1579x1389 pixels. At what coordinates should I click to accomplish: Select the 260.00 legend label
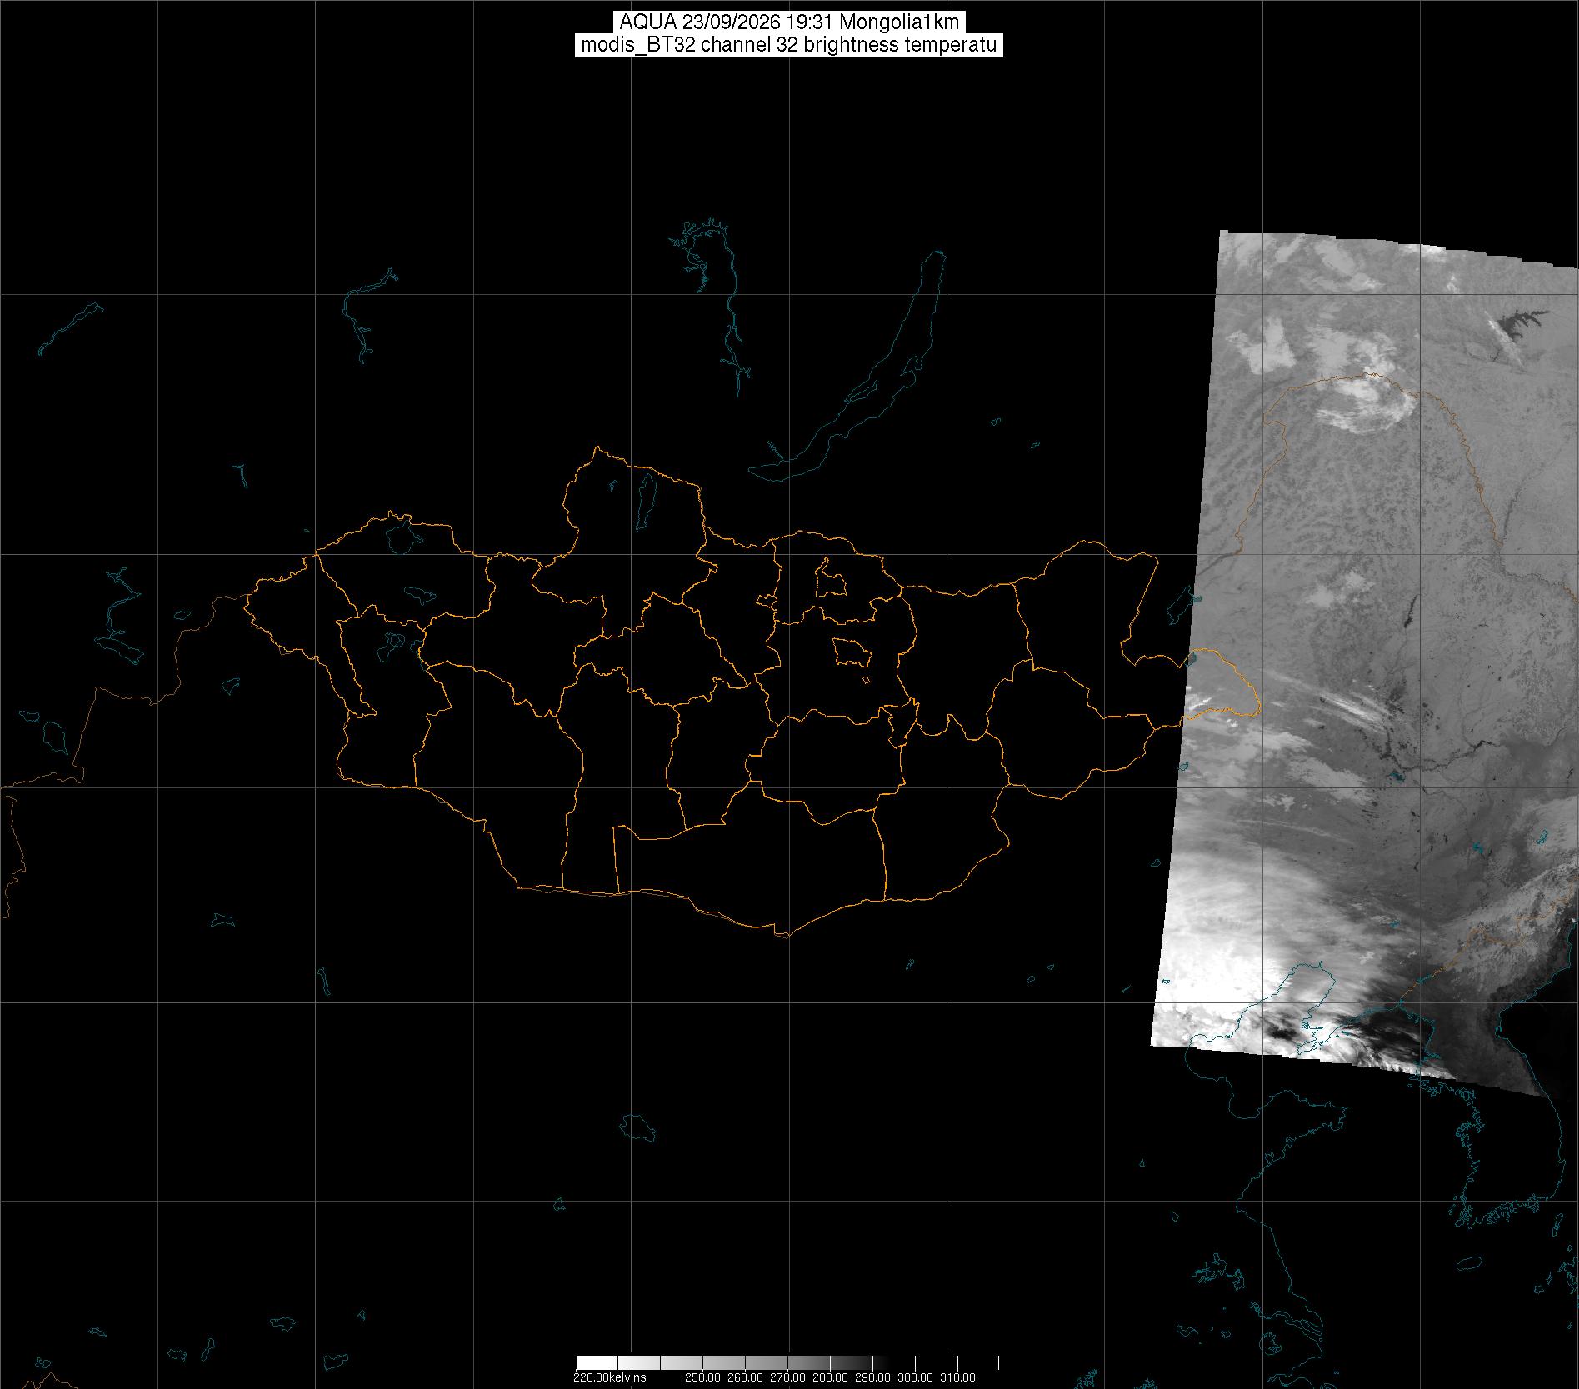(x=744, y=1377)
